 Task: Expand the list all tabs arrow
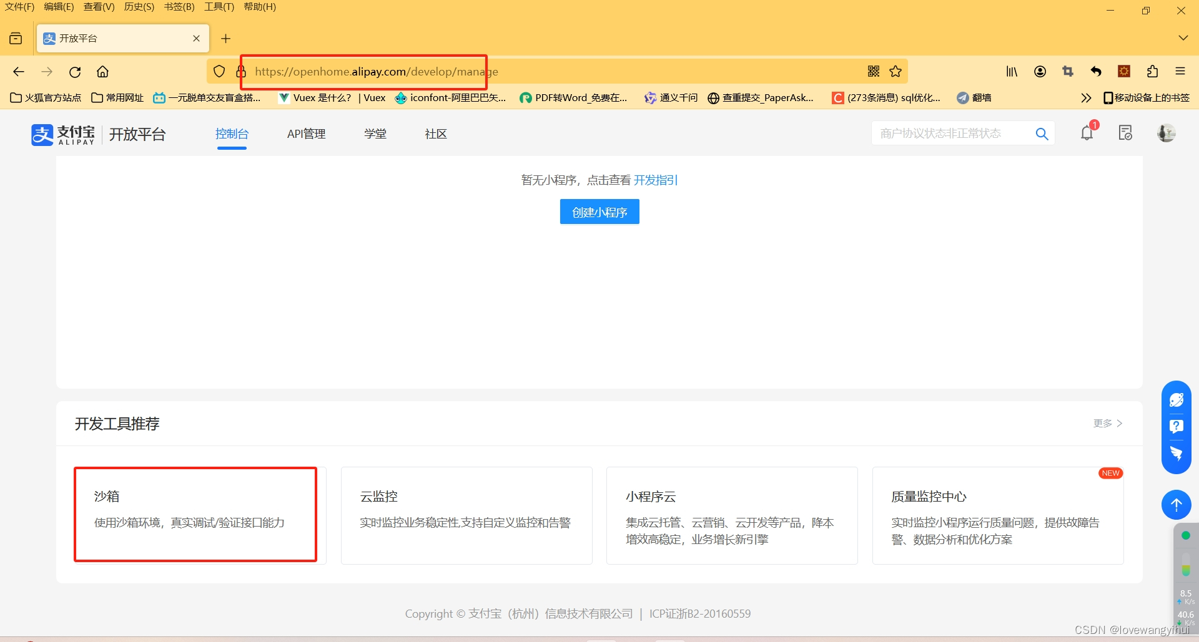1183,38
